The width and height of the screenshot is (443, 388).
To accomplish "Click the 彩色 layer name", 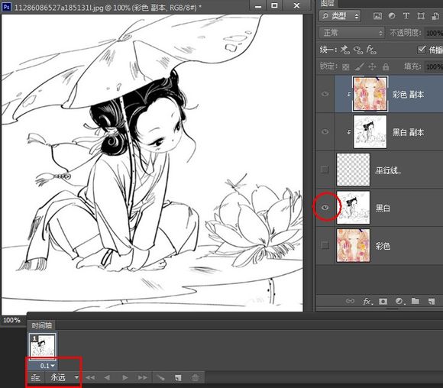I will click(383, 246).
